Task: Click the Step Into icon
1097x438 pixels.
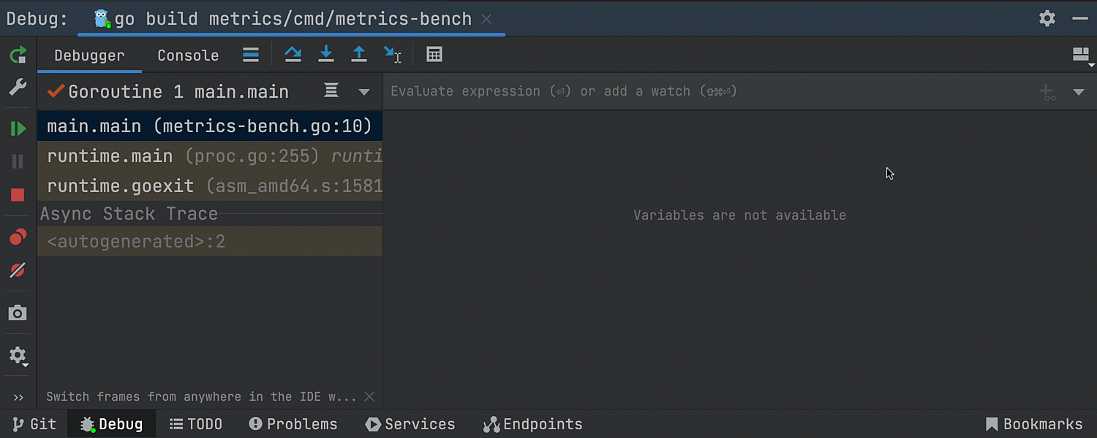Action: (x=326, y=55)
